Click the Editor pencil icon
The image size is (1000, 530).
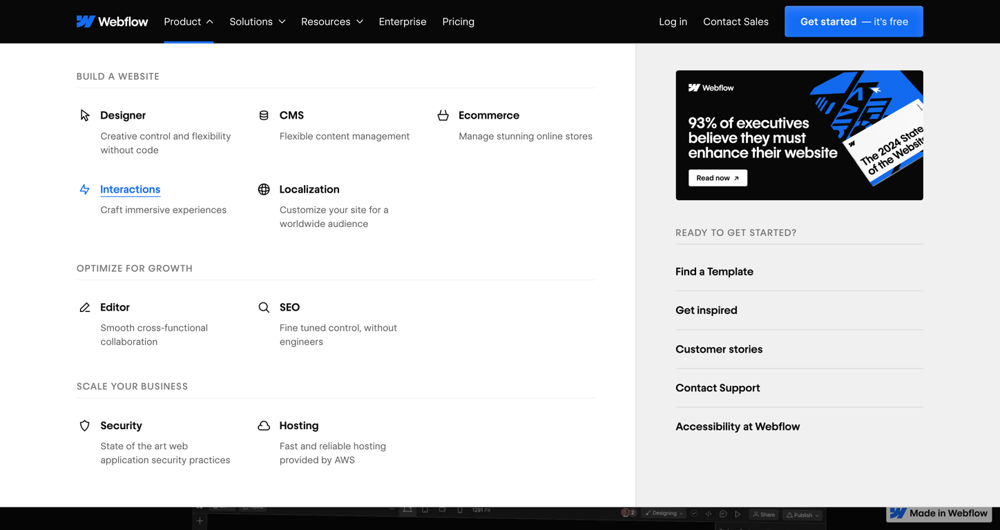(x=85, y=307)
